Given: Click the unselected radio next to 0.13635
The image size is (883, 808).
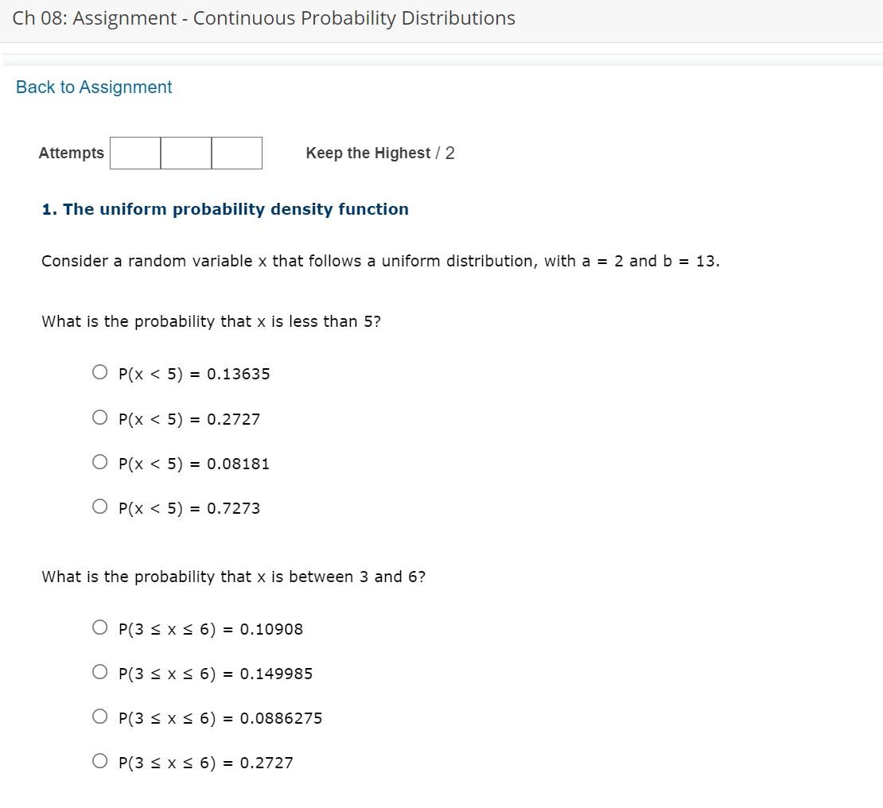Looking at the screenshot, I should click(x=100, y=371).
